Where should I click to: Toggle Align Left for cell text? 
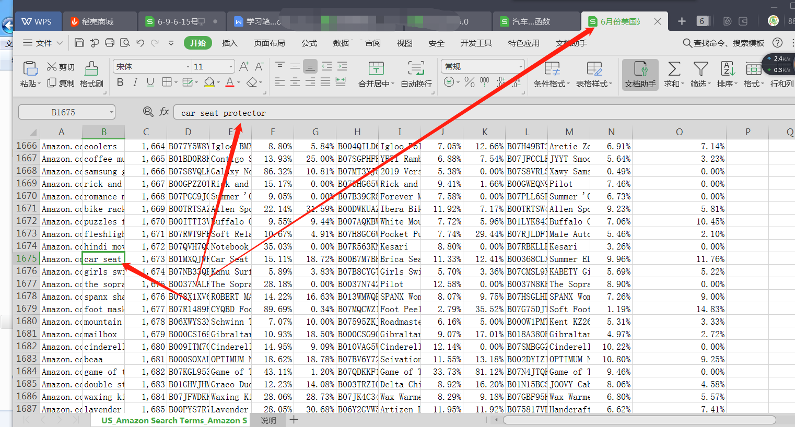(x=280, y=82)
